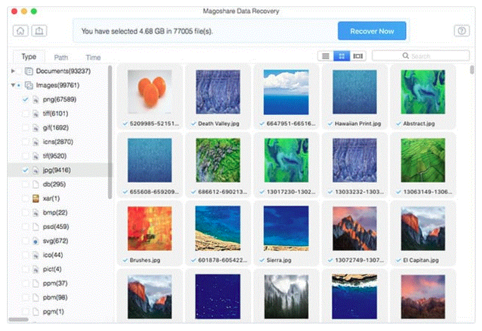Click file name 686612-690213...
The image size is (482, 331).
(x=223, y=192)
